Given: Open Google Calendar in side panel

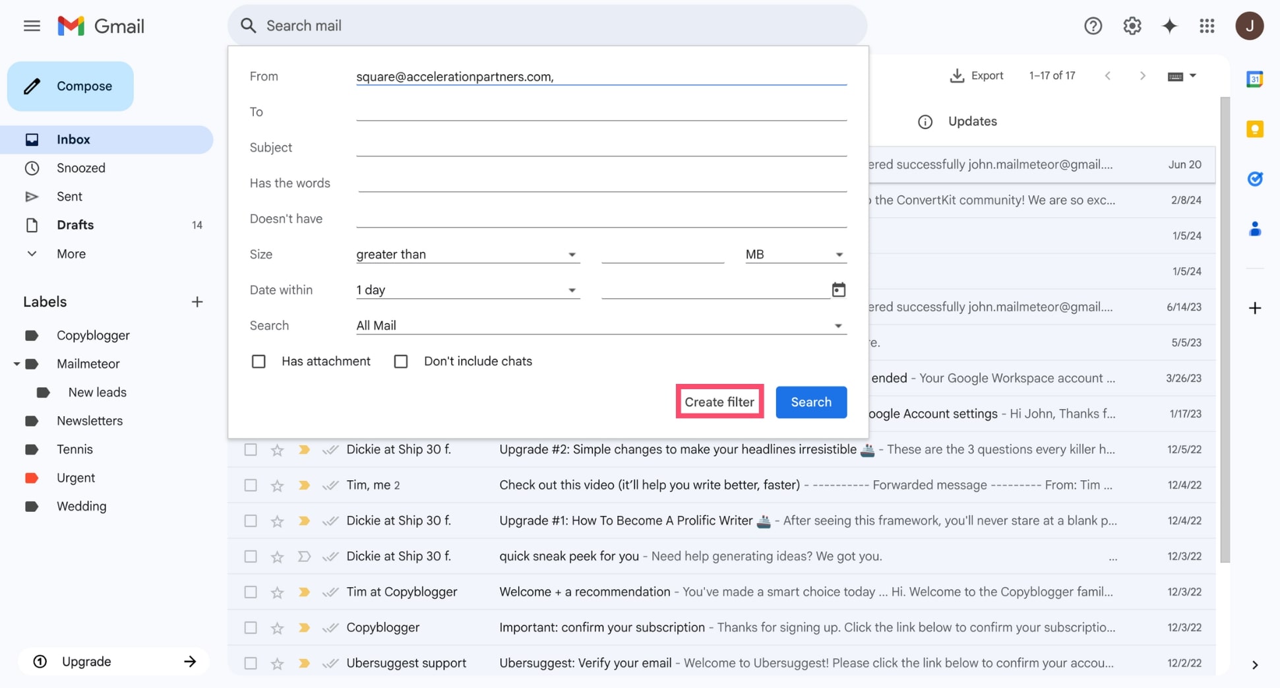Looking at the screenshot, I should [1254, 79].
